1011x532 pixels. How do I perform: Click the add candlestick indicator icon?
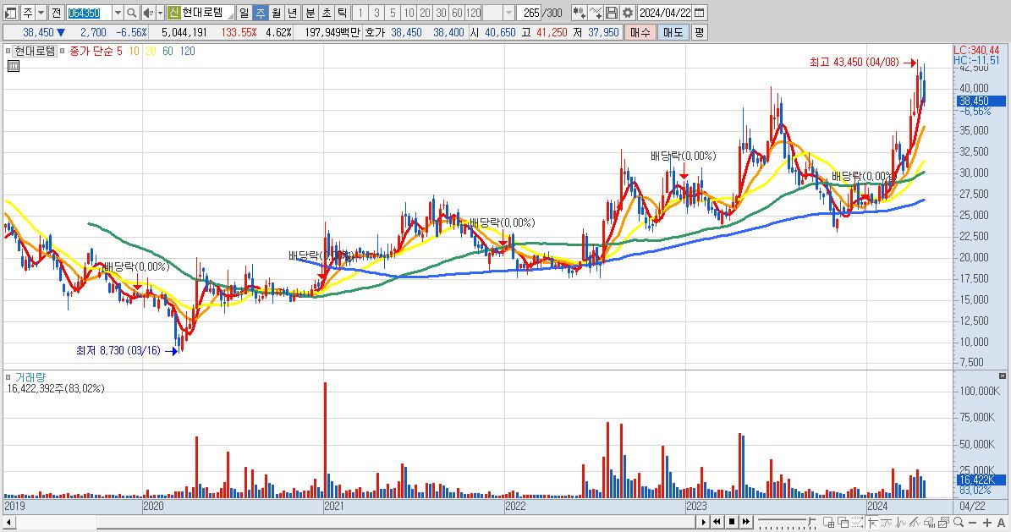pos(579,13)
